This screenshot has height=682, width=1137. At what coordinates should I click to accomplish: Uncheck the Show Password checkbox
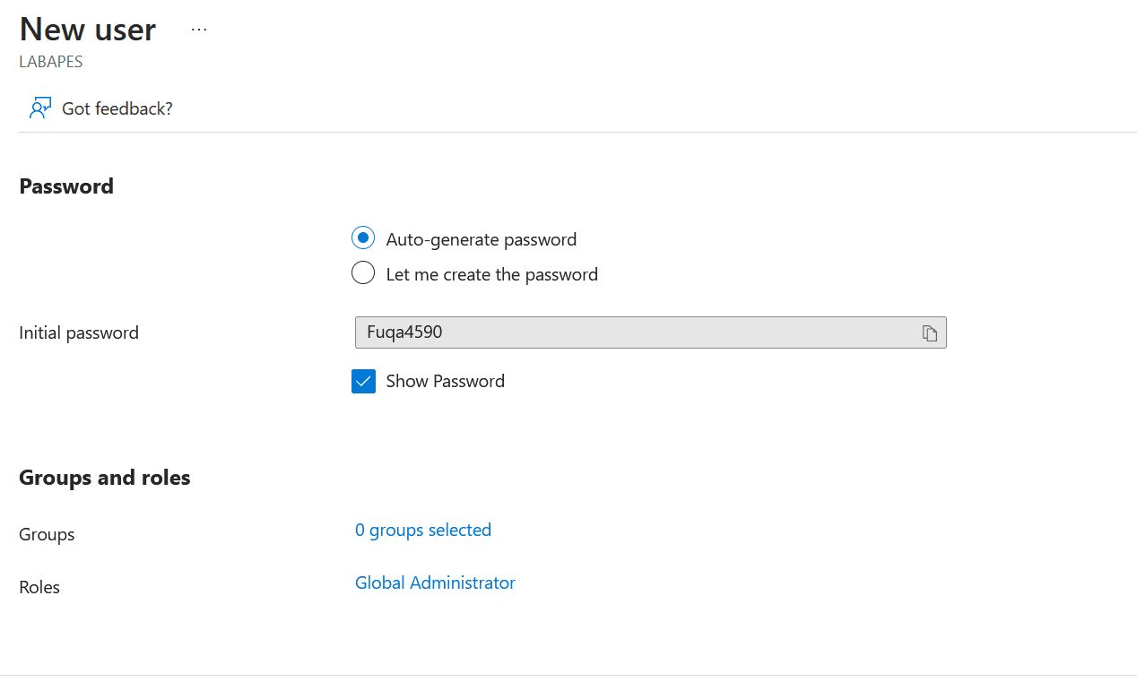tap(363, 381)
